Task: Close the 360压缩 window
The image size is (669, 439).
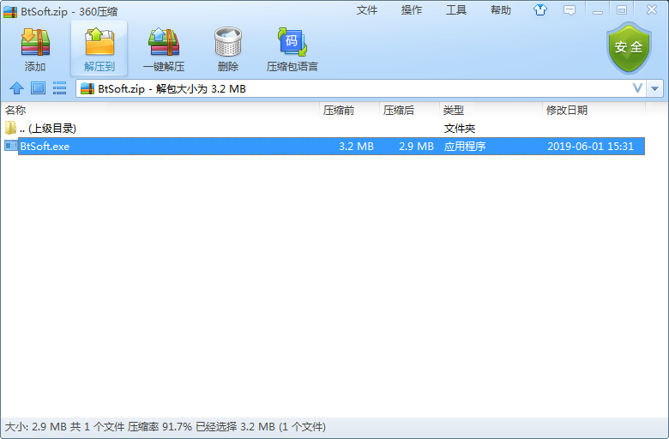Action: (652, 9)
